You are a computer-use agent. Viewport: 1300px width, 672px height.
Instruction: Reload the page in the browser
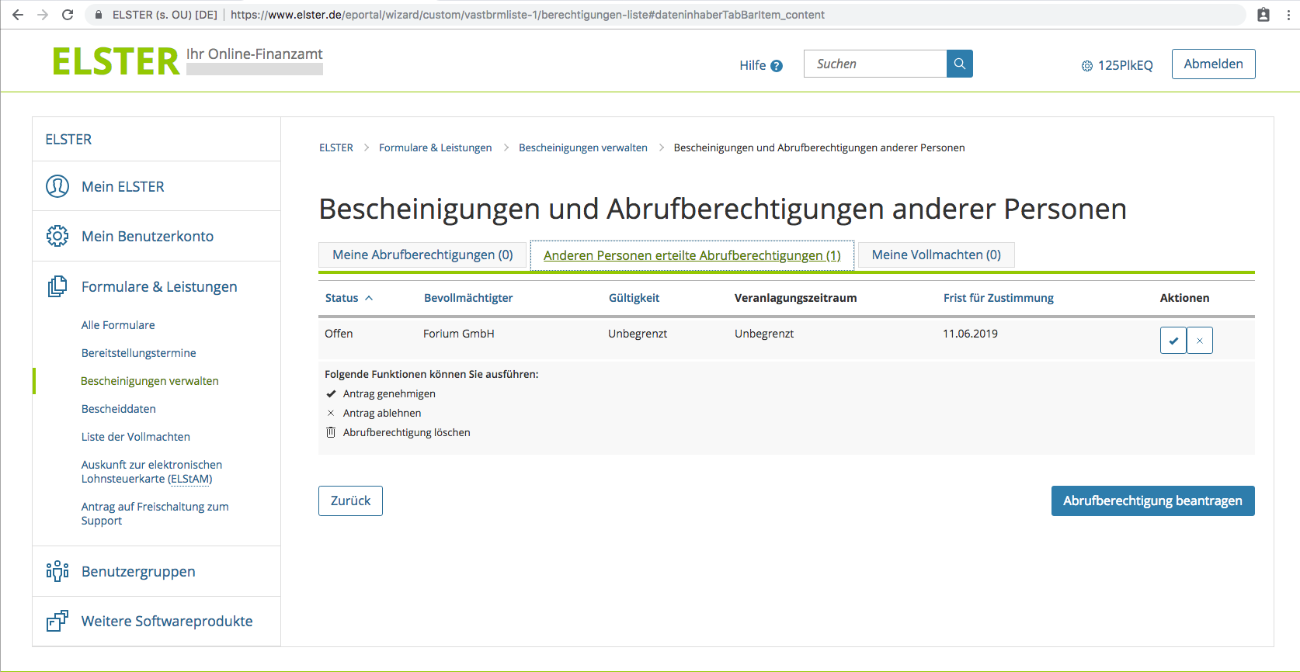click(68, 15)
